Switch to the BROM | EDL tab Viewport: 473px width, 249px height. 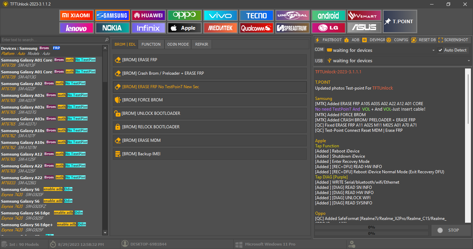(x=125, y=44)
